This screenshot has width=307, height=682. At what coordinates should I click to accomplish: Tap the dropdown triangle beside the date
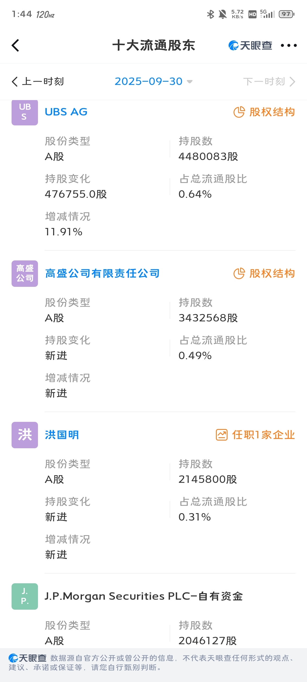pos(190,82)
